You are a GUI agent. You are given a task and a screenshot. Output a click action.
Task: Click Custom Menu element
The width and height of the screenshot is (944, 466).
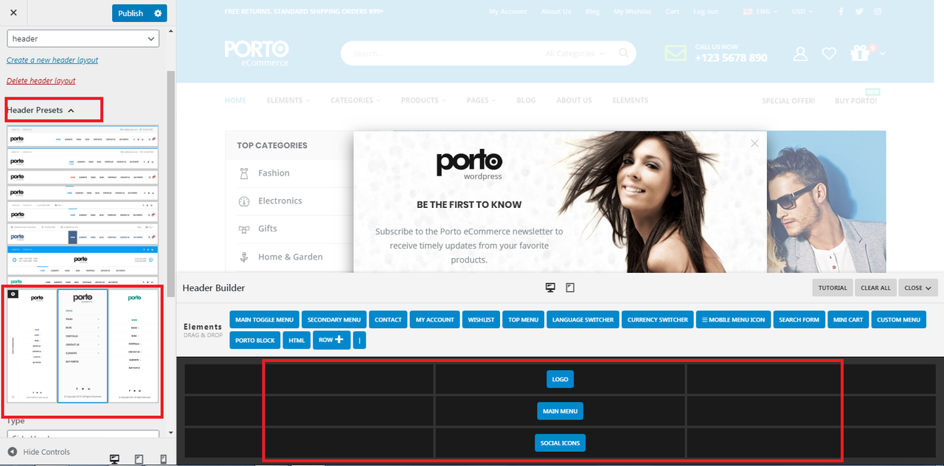click(898, 319)
